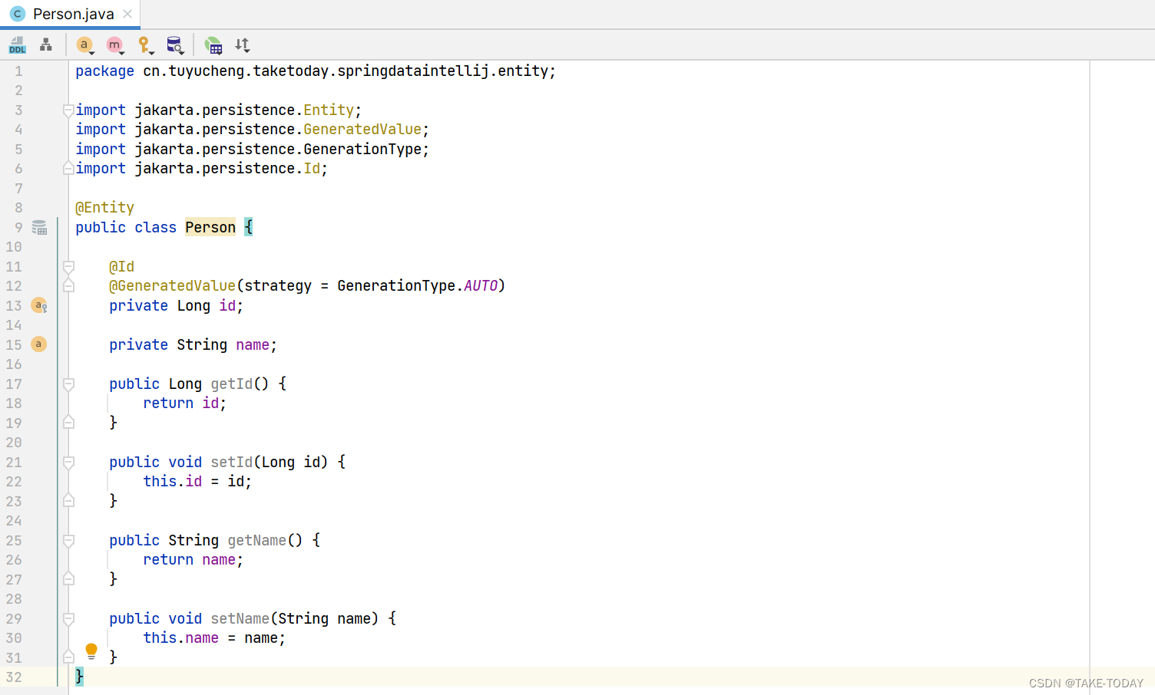Click fold marker beside @GeneratedValue line
Image resolution: width=1155 pixels, height=695 pixels.
(x=68, y=286)
